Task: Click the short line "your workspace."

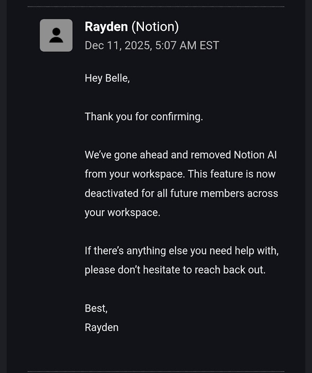Action: click(122, 213)
